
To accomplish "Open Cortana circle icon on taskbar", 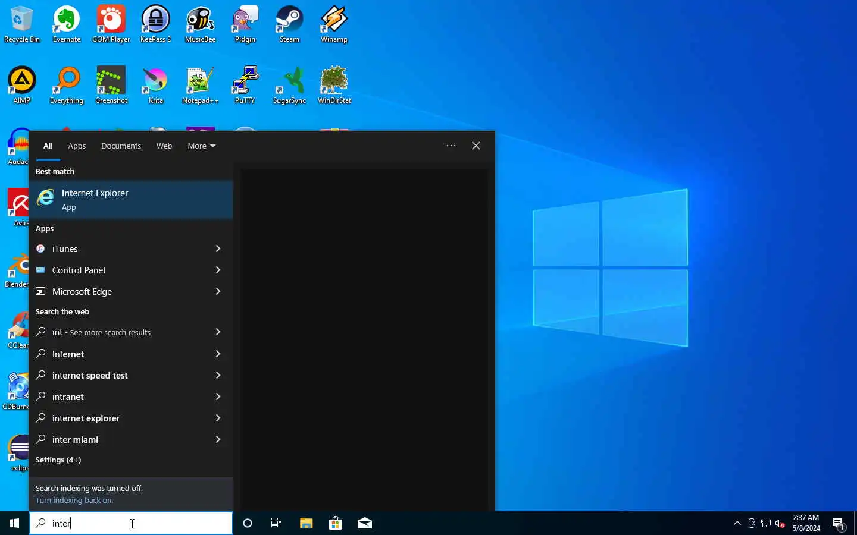I will (x=248, y=523).
